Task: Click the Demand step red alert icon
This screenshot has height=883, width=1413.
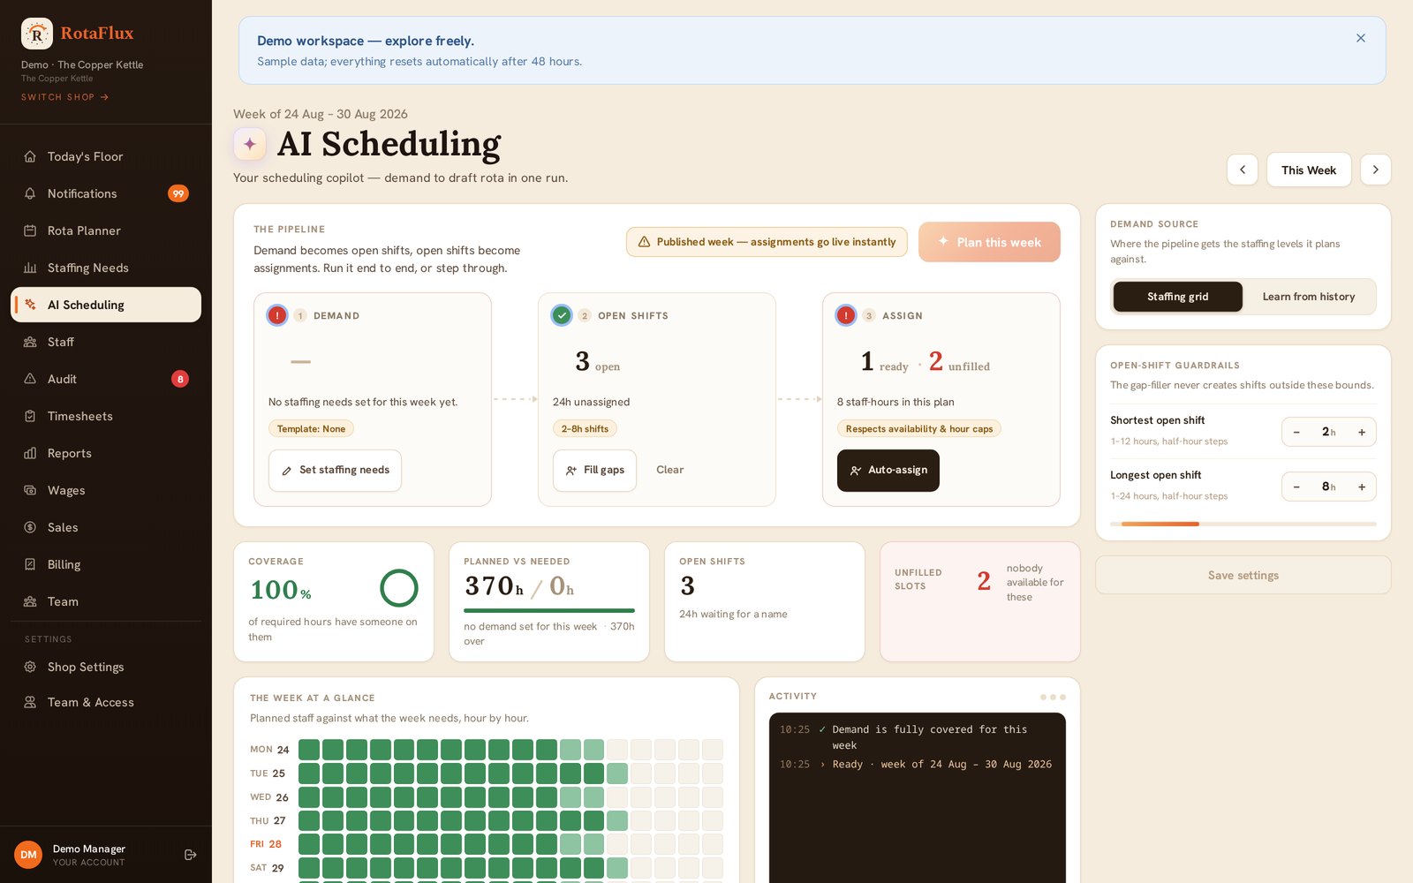Action: [277, 315]
